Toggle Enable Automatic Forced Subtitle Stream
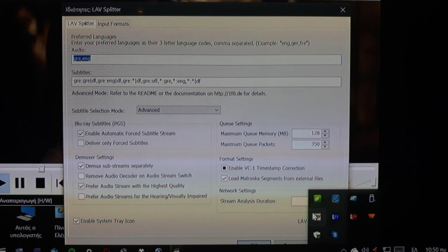This screenshot has height=252, width=448. coord(81,133)
